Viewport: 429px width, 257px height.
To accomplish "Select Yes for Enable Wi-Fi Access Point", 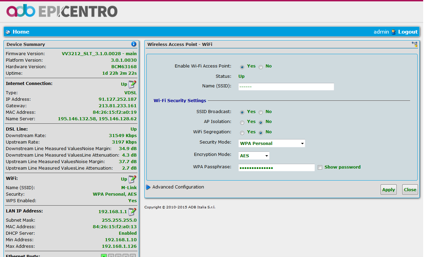I will pos(242,67).
